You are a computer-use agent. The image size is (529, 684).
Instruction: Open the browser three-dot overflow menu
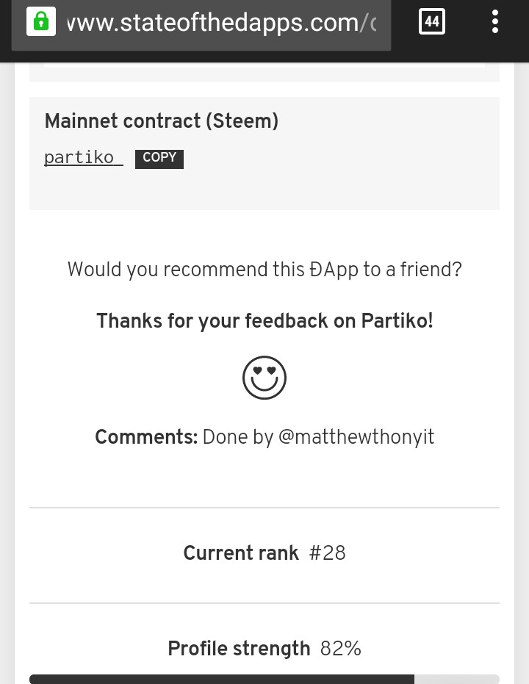coord(495,21)
